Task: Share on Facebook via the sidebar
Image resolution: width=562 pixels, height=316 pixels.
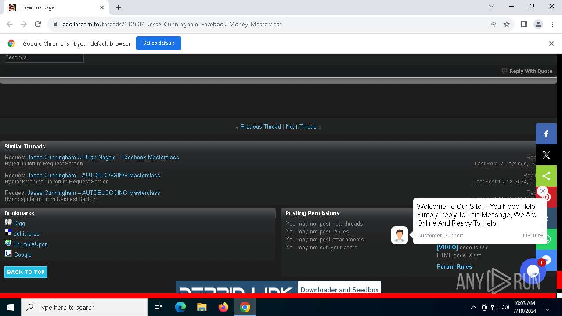Action: click(x=546, y=134)
